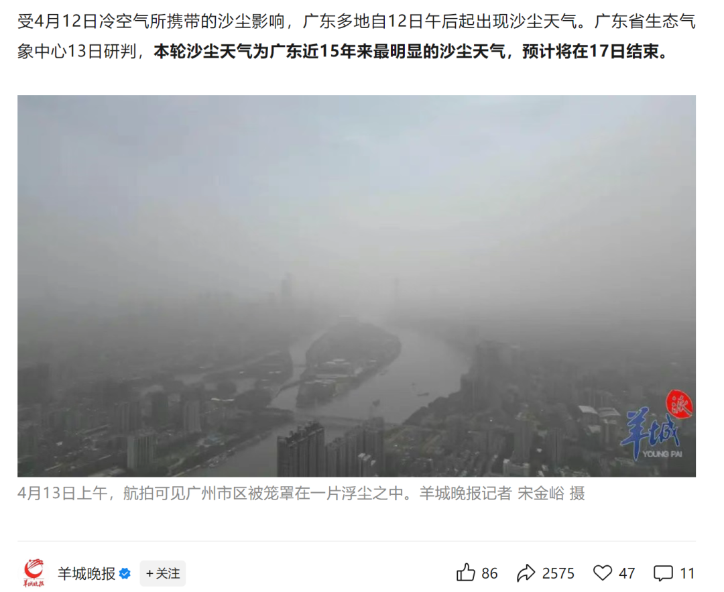The width and height of the screenshot is (724, 592).
Task: Click the share arrow icon
Action: coord(526,573)
